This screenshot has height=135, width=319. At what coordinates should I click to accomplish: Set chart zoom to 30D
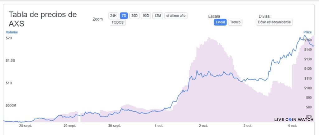[134, 16]
